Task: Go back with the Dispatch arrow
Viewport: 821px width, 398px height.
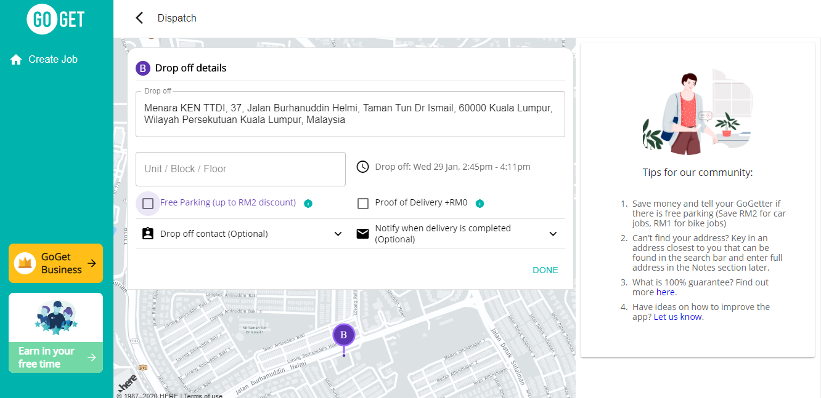Action: [139, 18]
